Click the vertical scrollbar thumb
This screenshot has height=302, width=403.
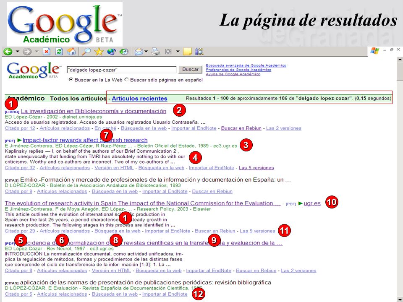pos(400,72)
